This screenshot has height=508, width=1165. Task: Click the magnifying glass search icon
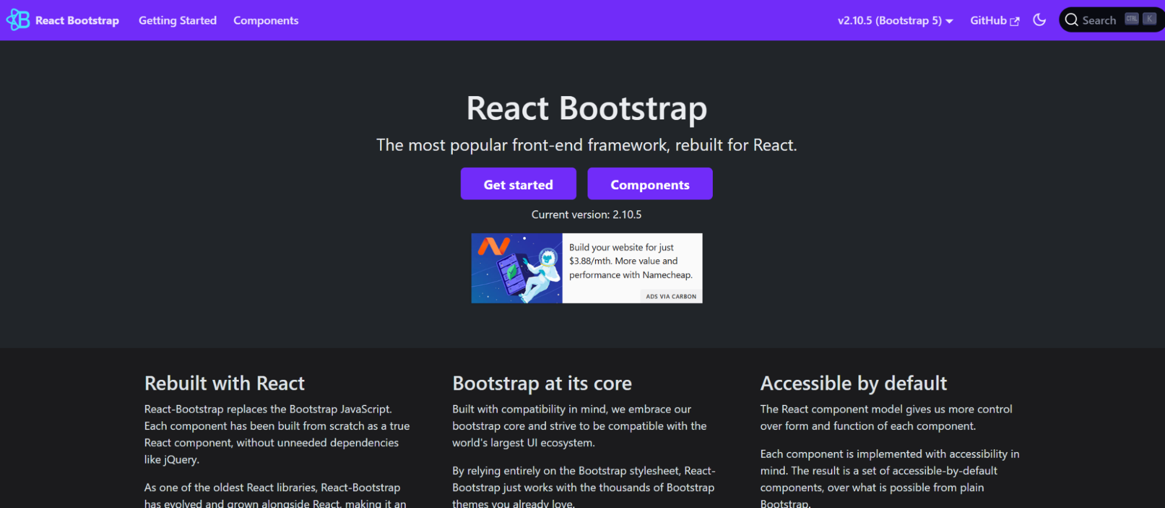(x=1071, y=20)
